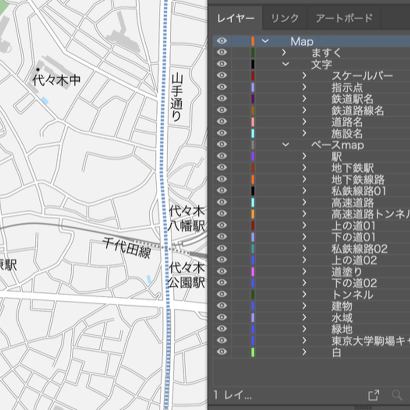The image size is (410, 410).
Task: Select the 私鉄線路02 layer row
Action: tap(312, 248)
